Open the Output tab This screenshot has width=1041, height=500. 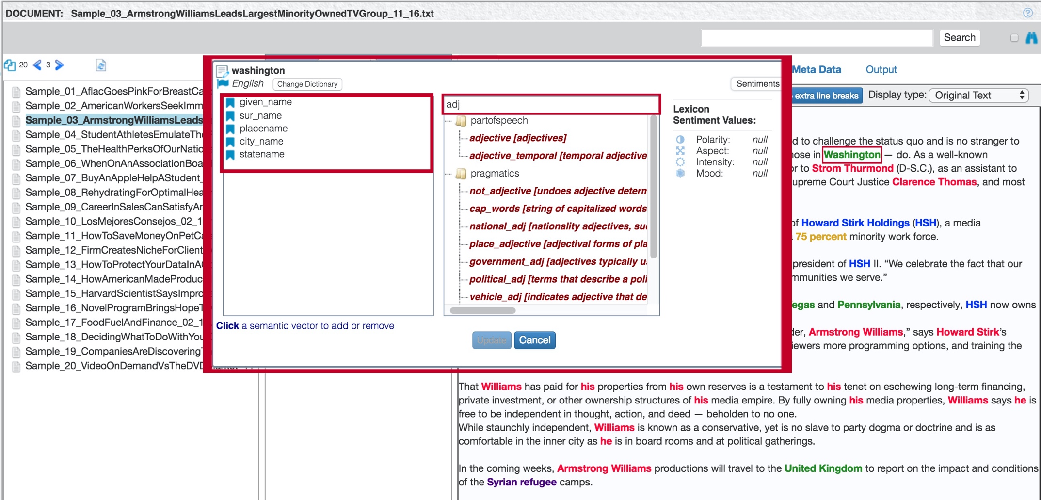pos(881,69)
